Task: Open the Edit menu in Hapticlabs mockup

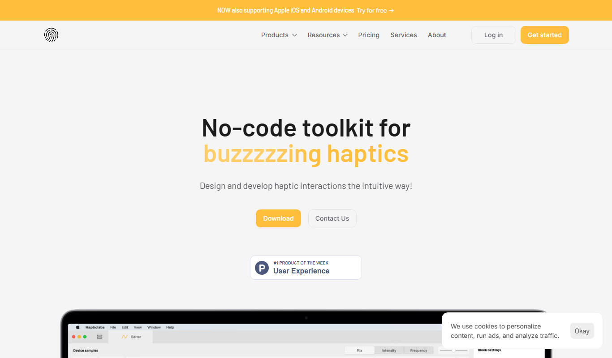Action: click(125, 328)
